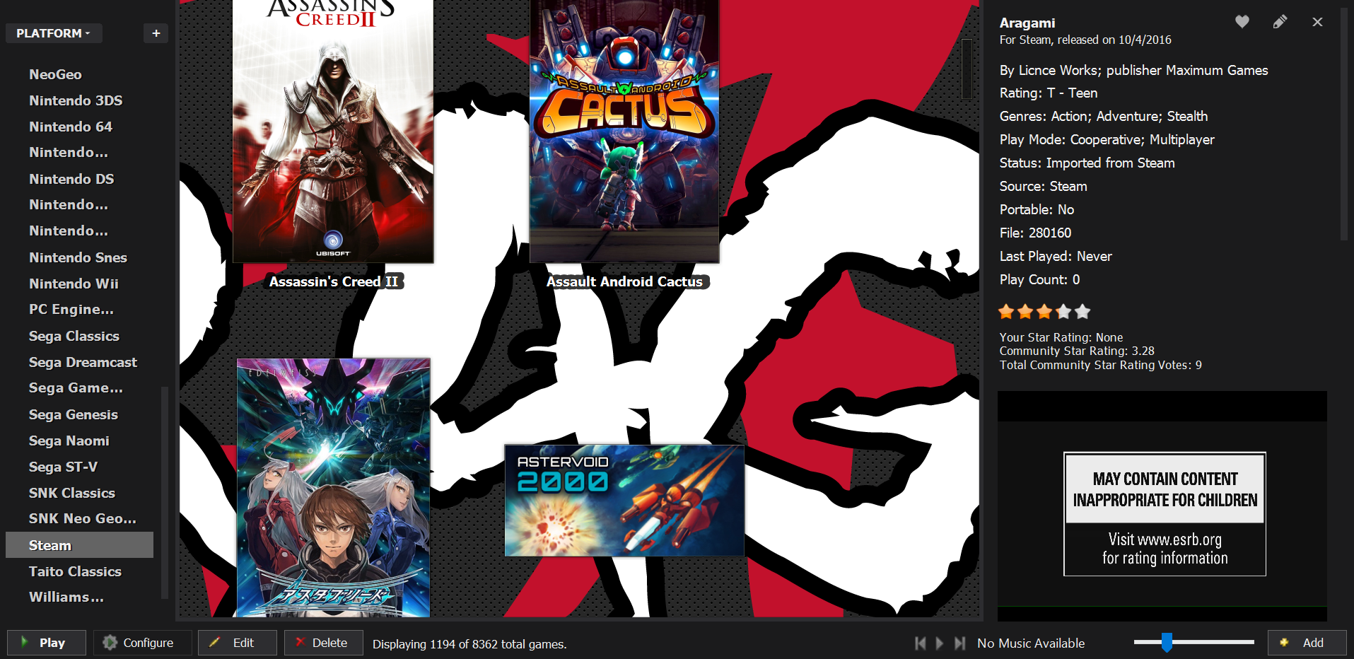Click 'Displaying 1194 of 8362 total games' status
The height and width of the screenshot is (659, 1354).
tap(469, 644)
